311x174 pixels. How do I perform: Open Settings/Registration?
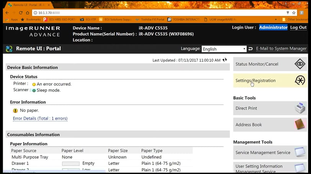coord(270,81)
